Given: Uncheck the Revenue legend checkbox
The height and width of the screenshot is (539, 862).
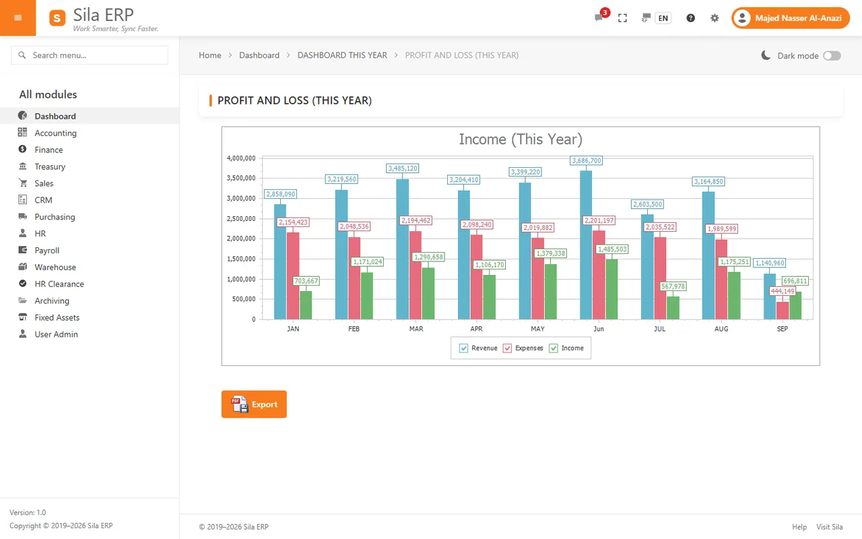Looking at the screenshot, I should 463,348.
